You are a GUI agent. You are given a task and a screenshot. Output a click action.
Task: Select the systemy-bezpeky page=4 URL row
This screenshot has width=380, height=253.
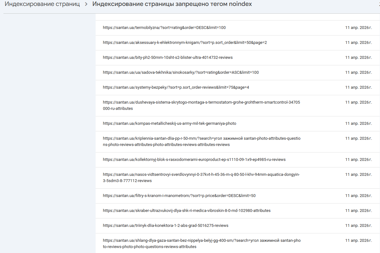(238, 87)
